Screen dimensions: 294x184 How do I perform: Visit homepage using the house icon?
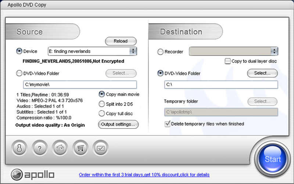(x=60, y=148)
